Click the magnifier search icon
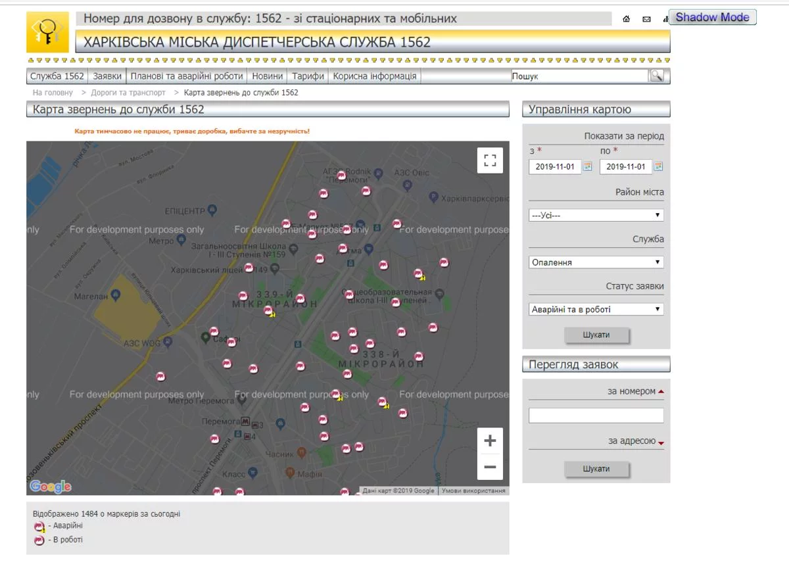Image resolution: width=789 pixels, height=572 pixels. pyautogui.click(x=656, y=76)
